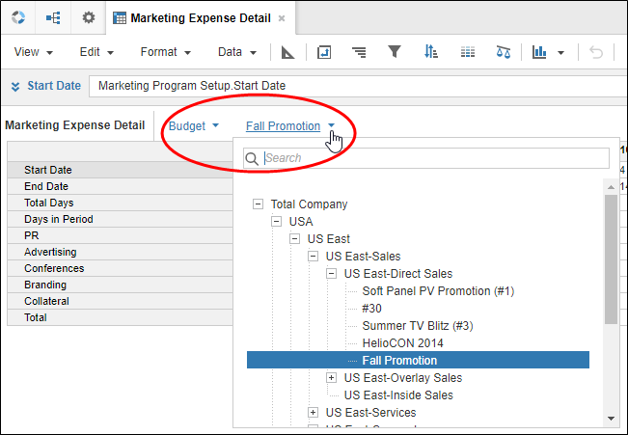Viewport: 628px width, 435px height.
Task: Expand the US East-Services node
Action: pos(314,413)
